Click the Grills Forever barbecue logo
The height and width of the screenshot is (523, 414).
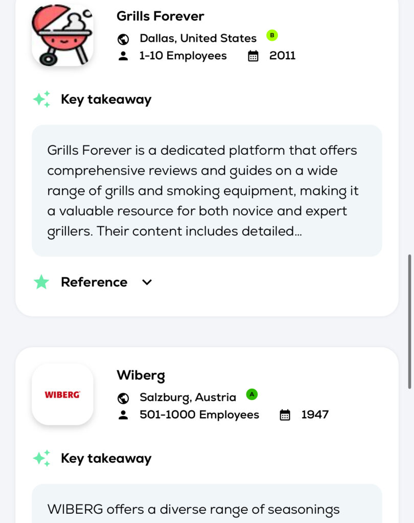click(62, 36)
